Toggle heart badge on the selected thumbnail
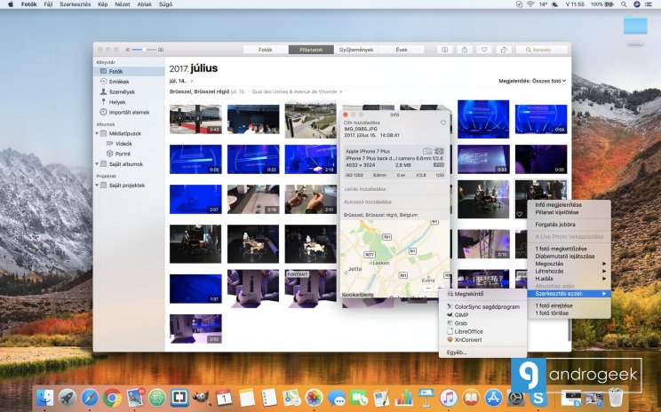Viewport: 661px width, 412px height. (x=520, y=214)
